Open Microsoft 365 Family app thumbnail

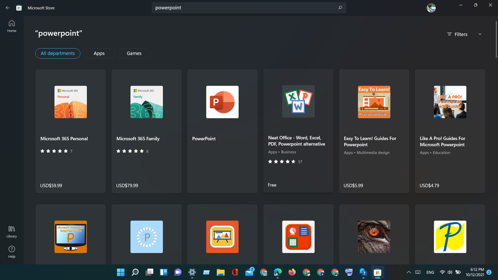[147, 102]
